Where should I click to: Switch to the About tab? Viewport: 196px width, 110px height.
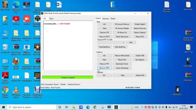[51, 19]
